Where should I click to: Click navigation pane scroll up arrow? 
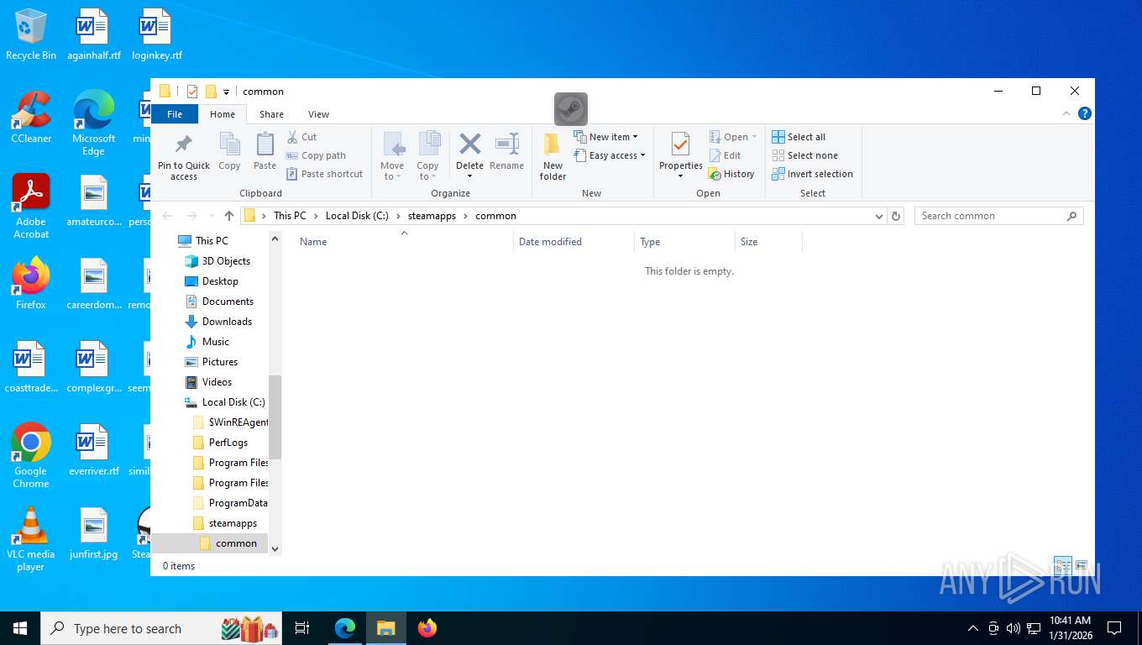(x=275, y=239)
